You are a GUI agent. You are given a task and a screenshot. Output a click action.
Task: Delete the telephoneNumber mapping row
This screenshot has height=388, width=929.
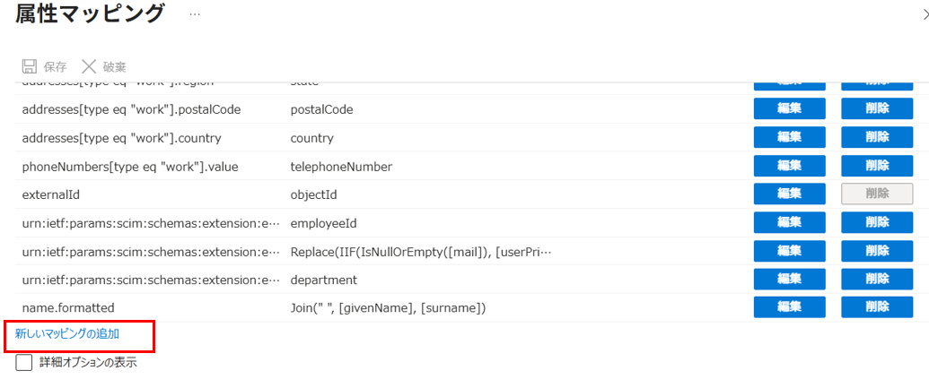(877, 166)
